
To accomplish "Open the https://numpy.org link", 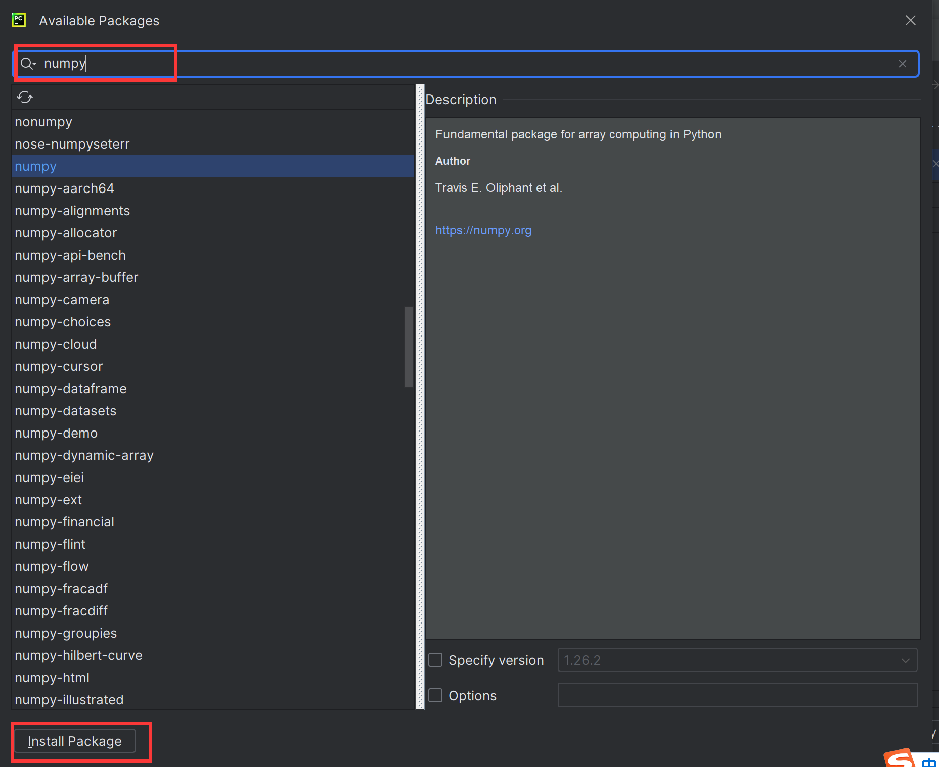I will coord(483,230).
